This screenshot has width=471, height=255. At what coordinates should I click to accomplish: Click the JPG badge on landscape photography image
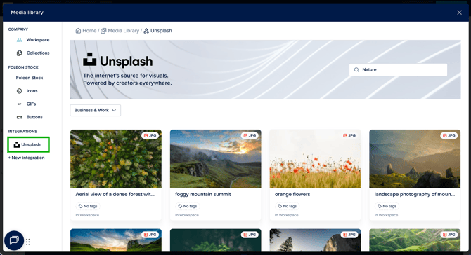[x=449, y=136]
